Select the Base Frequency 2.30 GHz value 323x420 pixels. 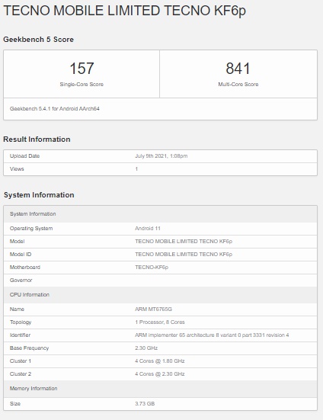coord(146,348)
